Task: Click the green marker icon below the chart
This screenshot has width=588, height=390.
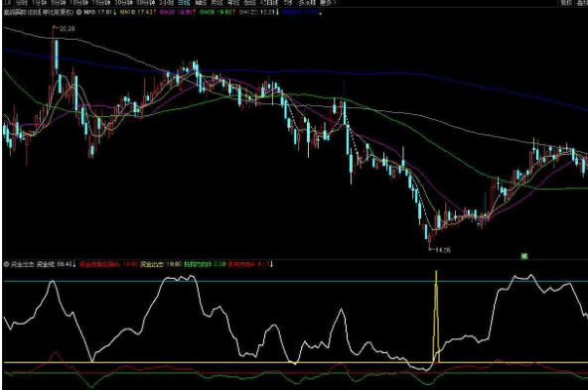Action: pos(524,256)
